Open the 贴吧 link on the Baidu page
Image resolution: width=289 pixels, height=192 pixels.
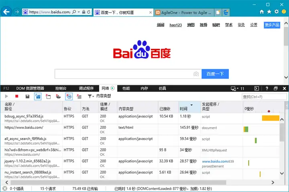216,25
